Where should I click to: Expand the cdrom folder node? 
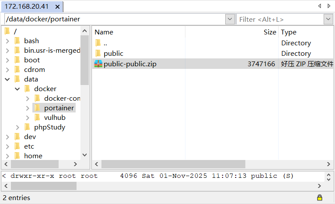(x=7, y=70)
